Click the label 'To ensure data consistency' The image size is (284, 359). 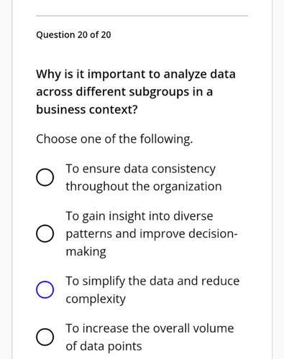tap(141, 169)
